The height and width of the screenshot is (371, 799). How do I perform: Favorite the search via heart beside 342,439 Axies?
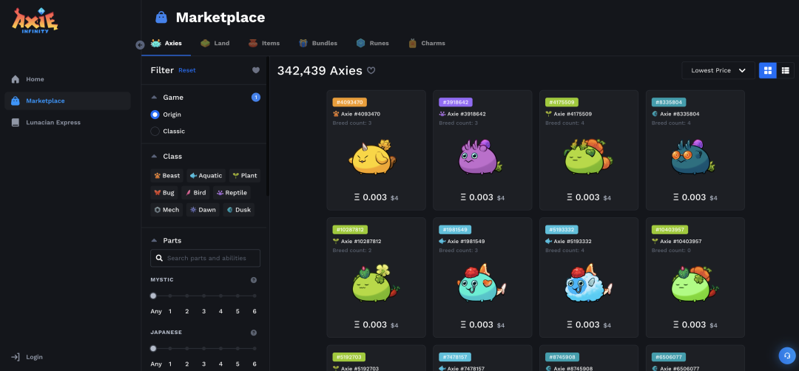tap(371, 71)
